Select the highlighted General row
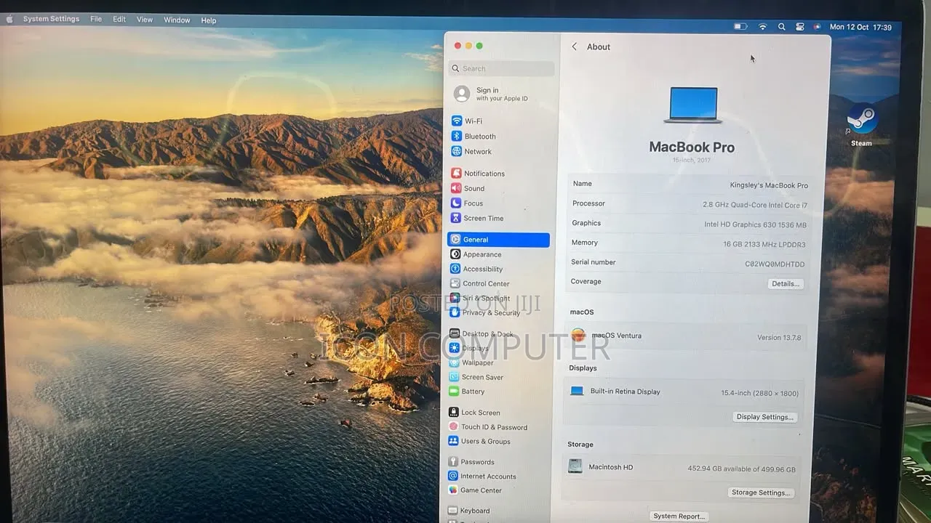This screenshot has width=931, height=523. (x=498, y=240)
